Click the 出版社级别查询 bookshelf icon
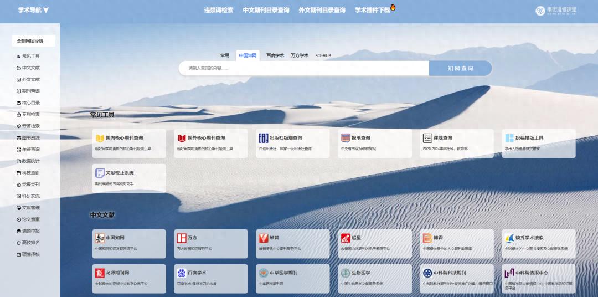 (264, 138)
